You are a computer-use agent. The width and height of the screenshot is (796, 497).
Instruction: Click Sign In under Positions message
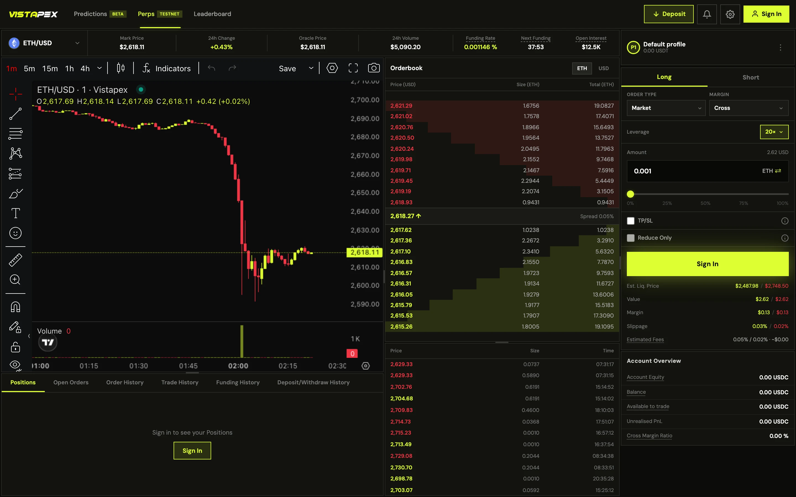click(x=192, y=451)
